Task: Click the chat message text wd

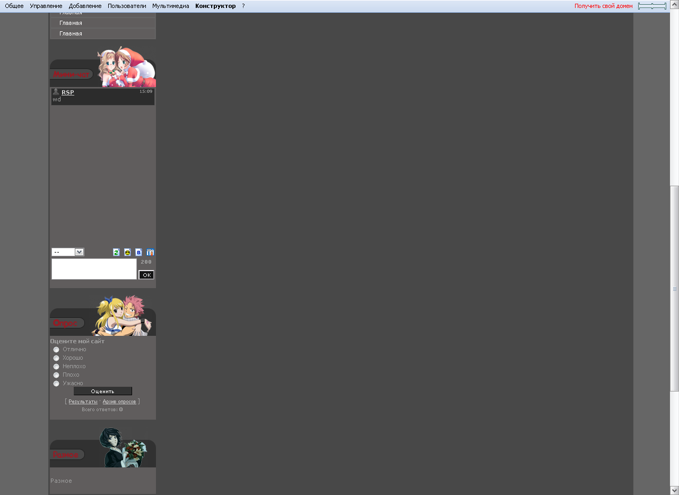Action: point(57,100)
